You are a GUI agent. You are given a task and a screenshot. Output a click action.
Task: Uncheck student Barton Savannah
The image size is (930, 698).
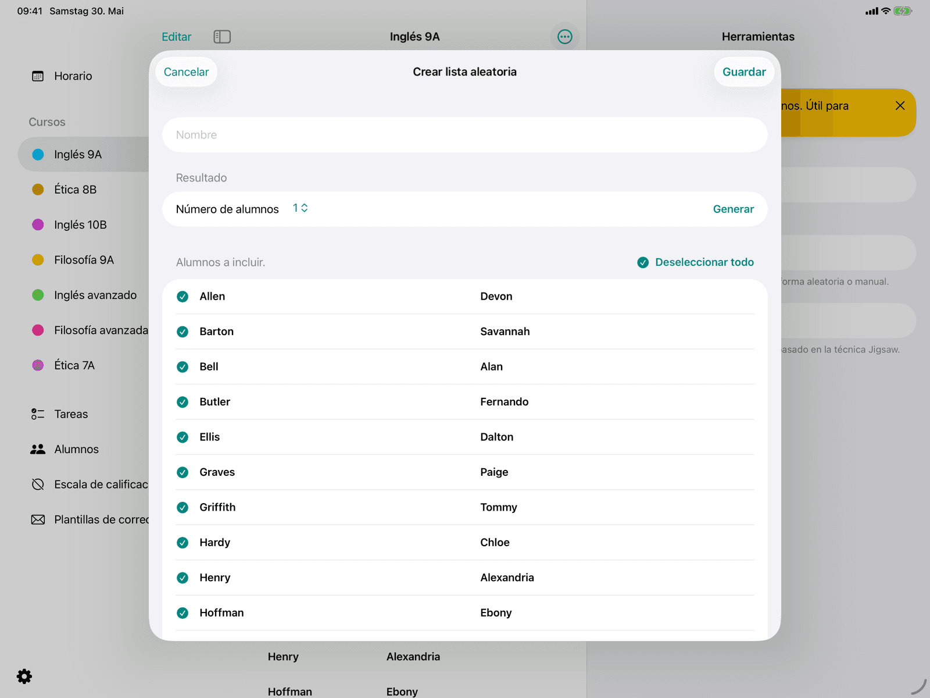[183, 332]
